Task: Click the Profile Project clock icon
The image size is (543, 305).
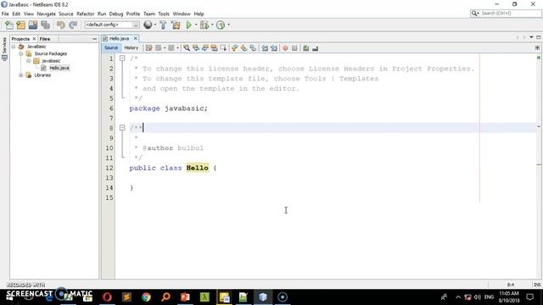Action: [221, 25]
